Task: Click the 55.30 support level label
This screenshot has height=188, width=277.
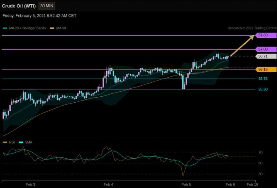Action: 263,89
